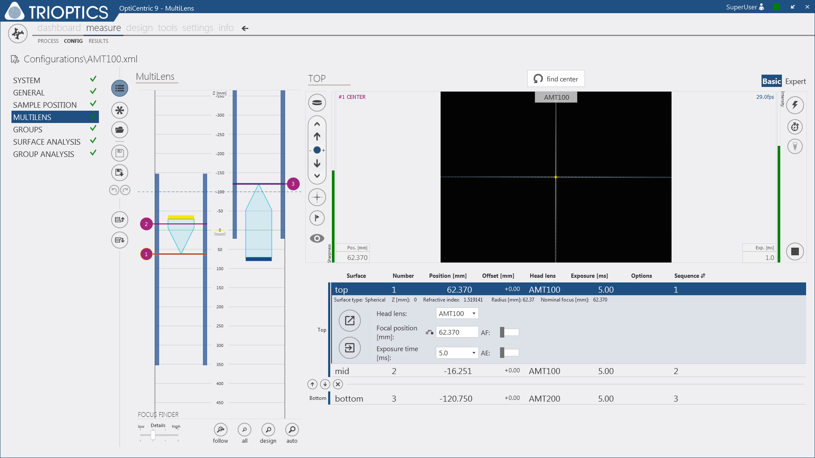Select the lamp illumination icon on the right panel
Image resolution: width=815 pixels, height=458 pixels.
click(795, 146)
